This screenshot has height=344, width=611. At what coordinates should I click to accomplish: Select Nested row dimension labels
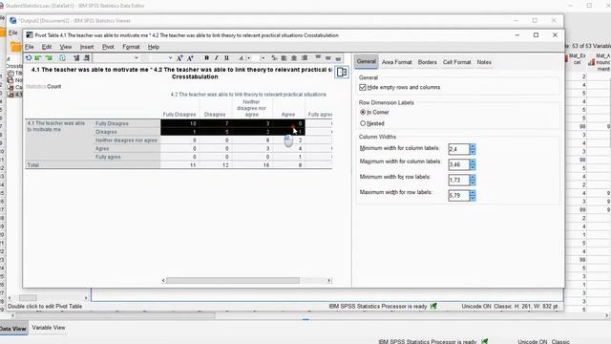point(363,123)
